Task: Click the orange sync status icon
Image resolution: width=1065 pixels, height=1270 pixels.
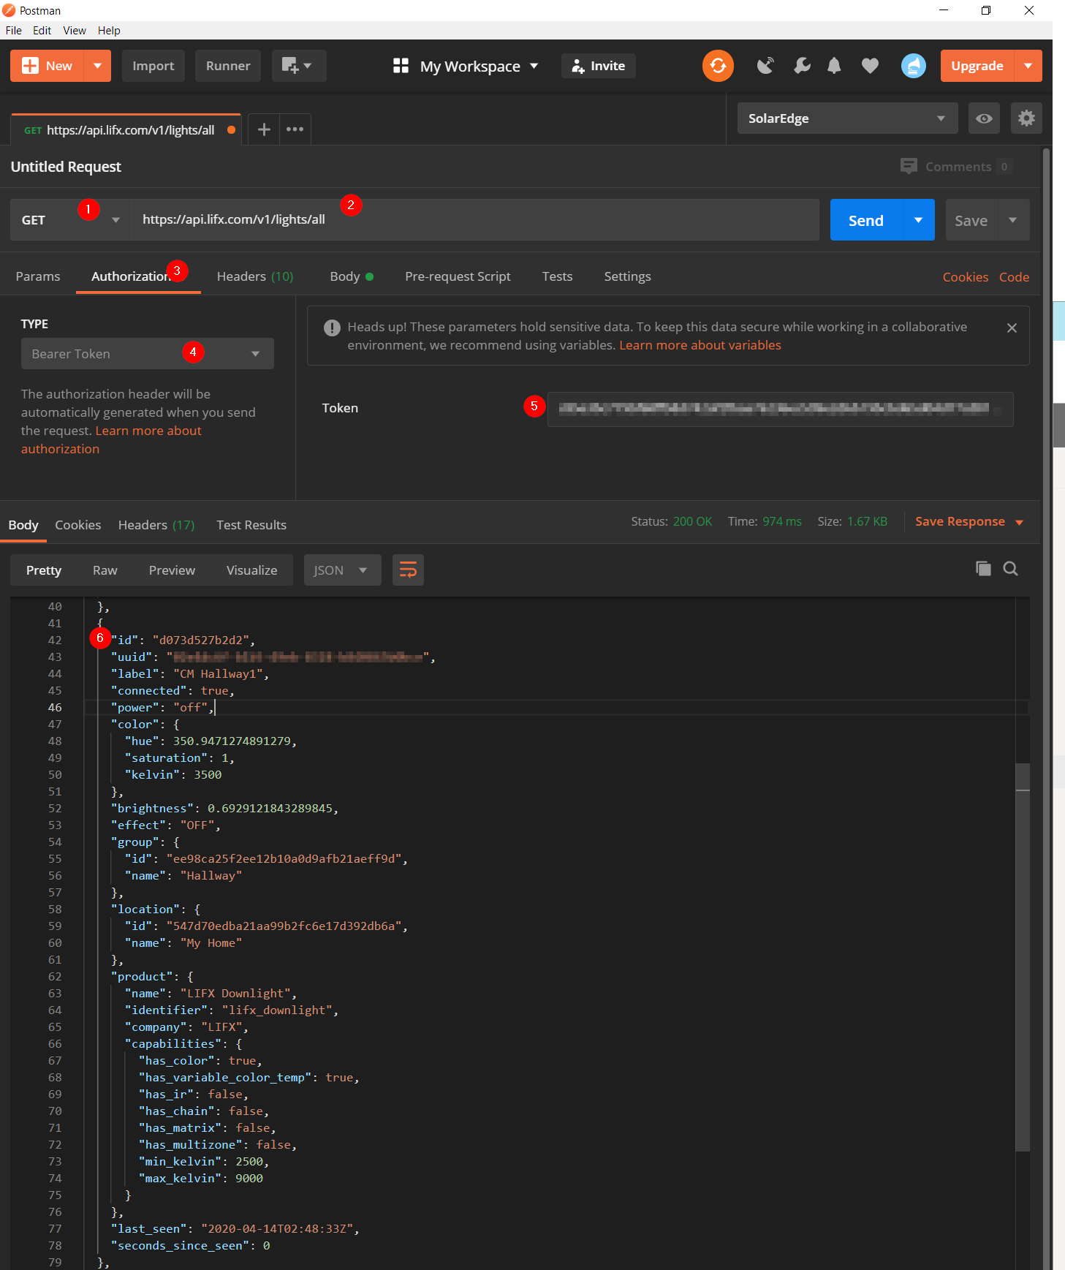Action: click(x=718, y=66)
